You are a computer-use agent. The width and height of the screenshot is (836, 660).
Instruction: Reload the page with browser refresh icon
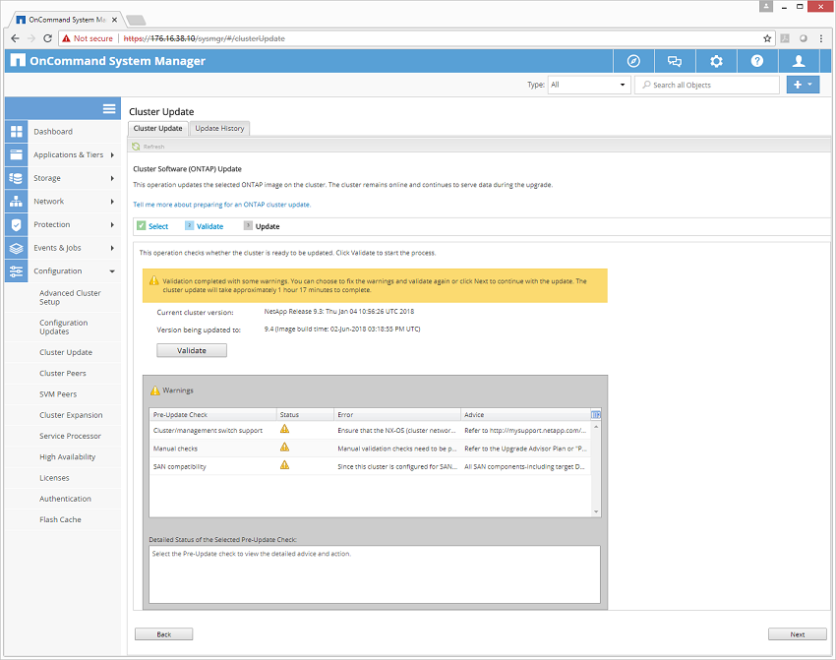click(47, 38)
